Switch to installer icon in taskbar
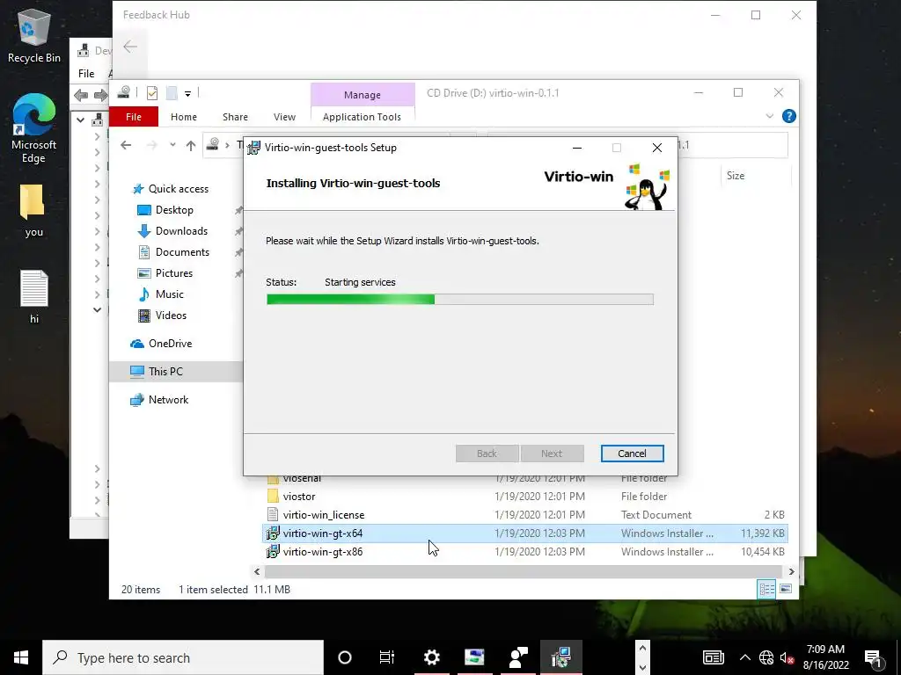 560,657
